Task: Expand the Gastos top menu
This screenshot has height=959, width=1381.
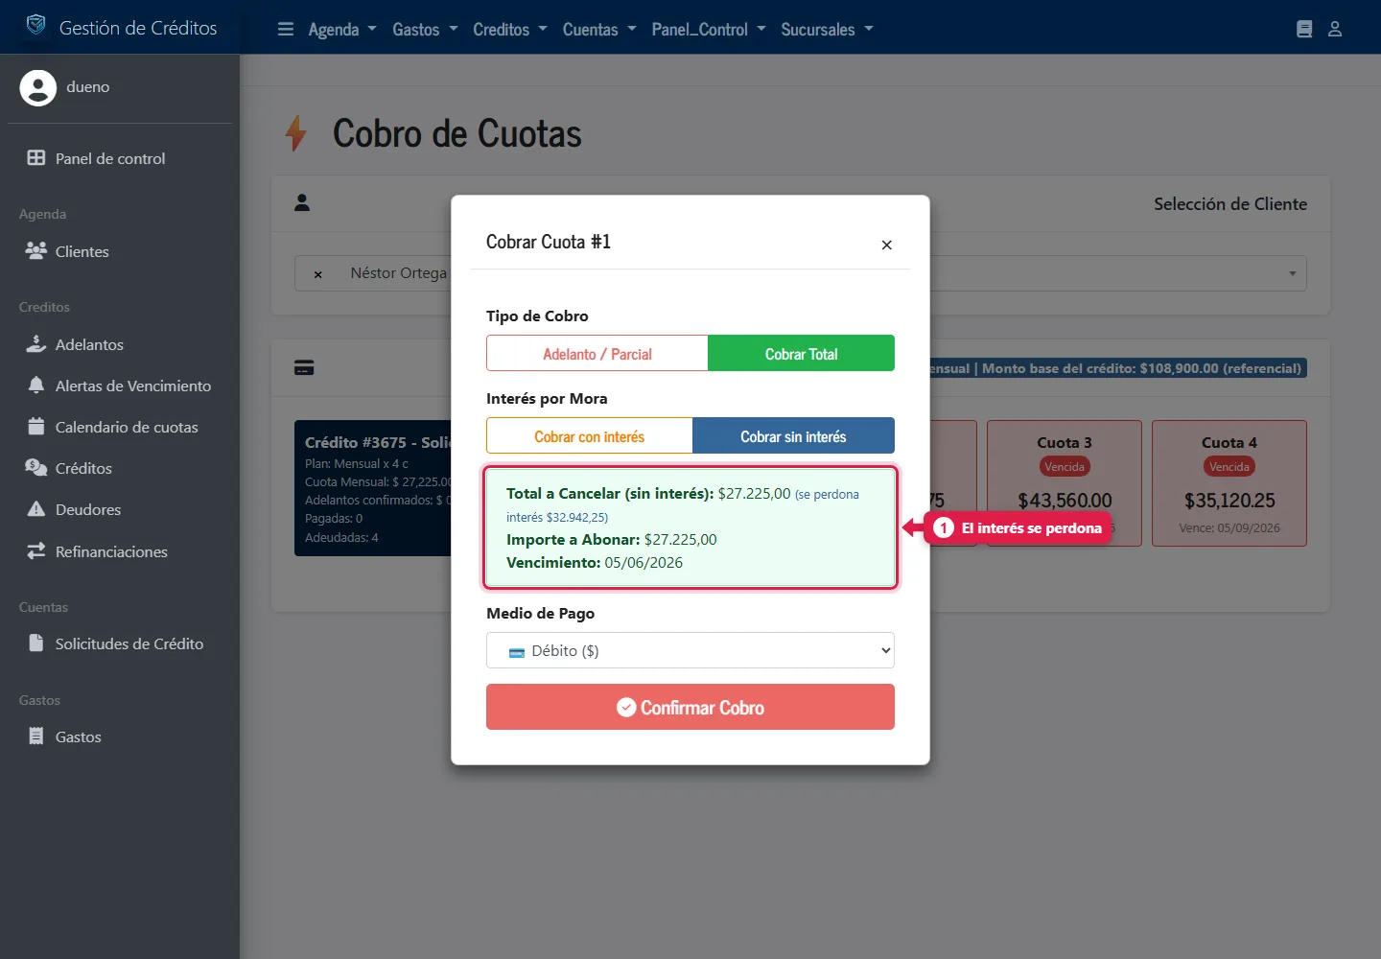Action: pyautogui.click(x=425, y=30)
